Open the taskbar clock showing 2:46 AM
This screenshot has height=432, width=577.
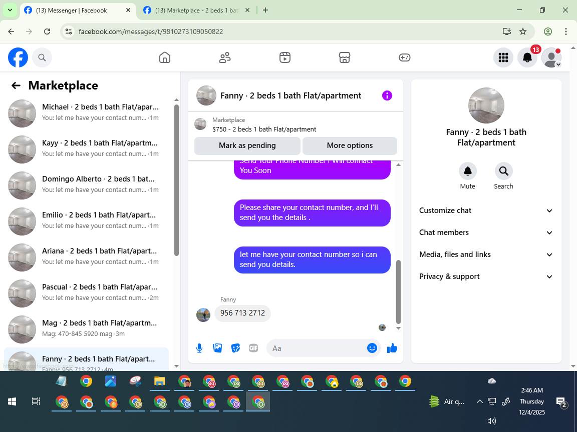click(532, 401)
